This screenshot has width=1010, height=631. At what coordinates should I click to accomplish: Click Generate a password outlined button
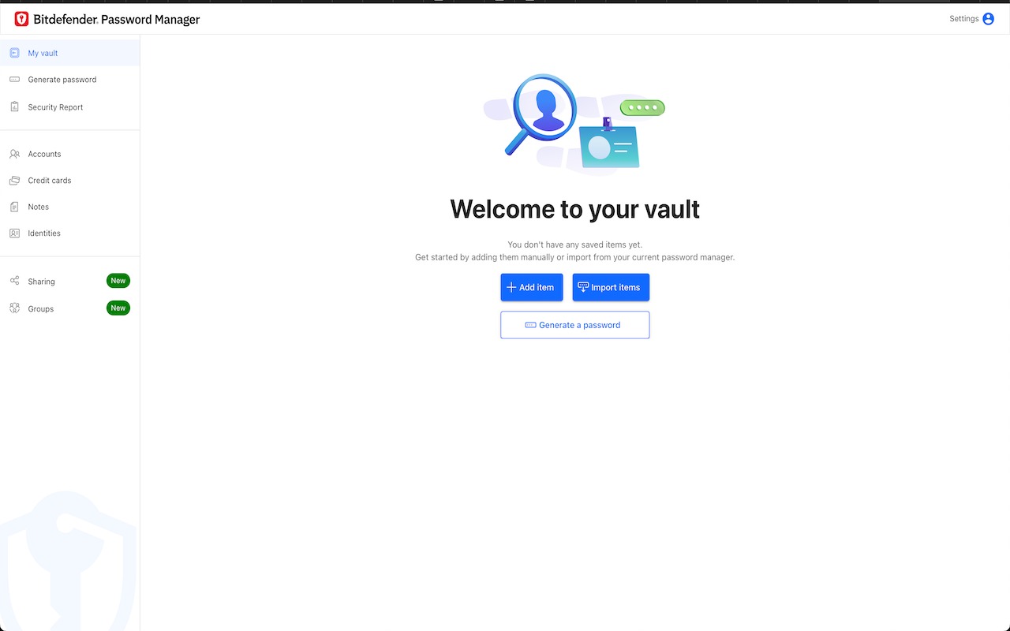575,325
